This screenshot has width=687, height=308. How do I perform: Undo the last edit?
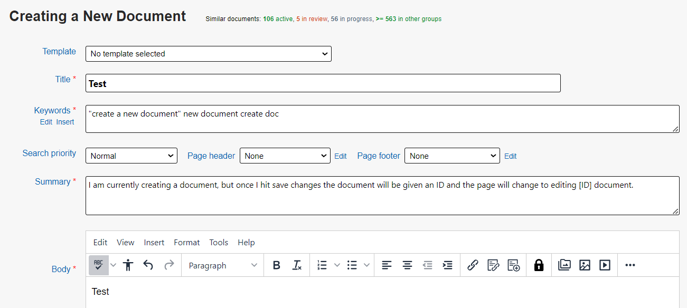point(148,265)
